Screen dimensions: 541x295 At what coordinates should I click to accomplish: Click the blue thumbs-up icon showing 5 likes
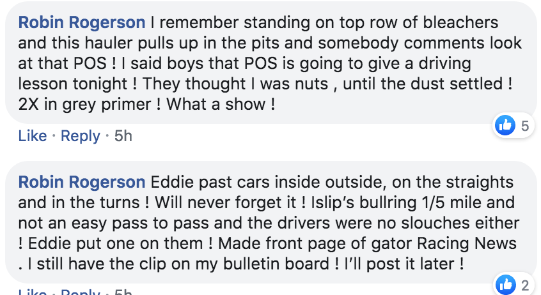(505, 125)
